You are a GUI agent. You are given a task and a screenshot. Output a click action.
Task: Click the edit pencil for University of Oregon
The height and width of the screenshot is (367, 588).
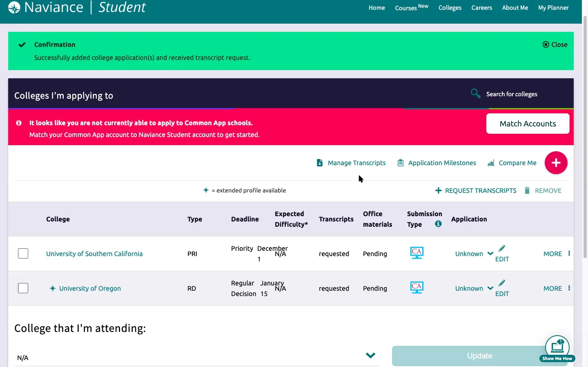coord(502,283)
